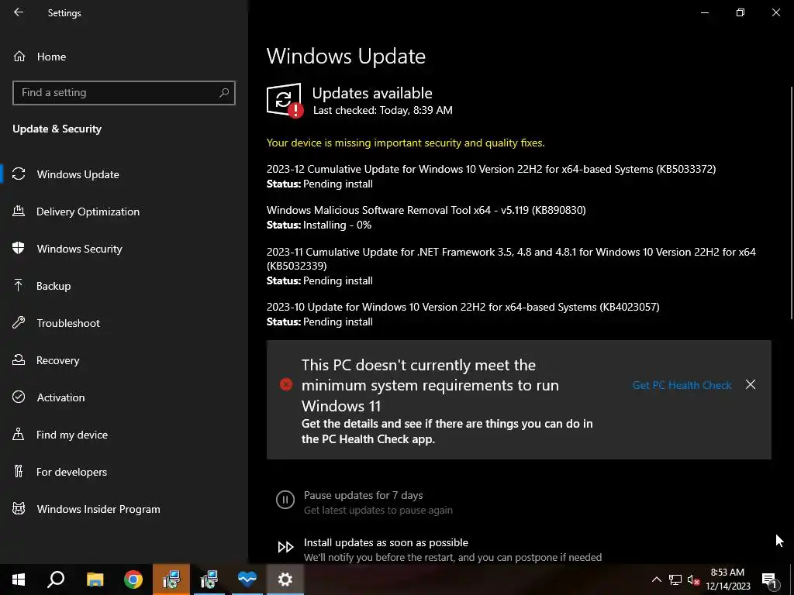
Task: Open the Windows Start menu
Action: pyautogui.click(x=19, y=580)
